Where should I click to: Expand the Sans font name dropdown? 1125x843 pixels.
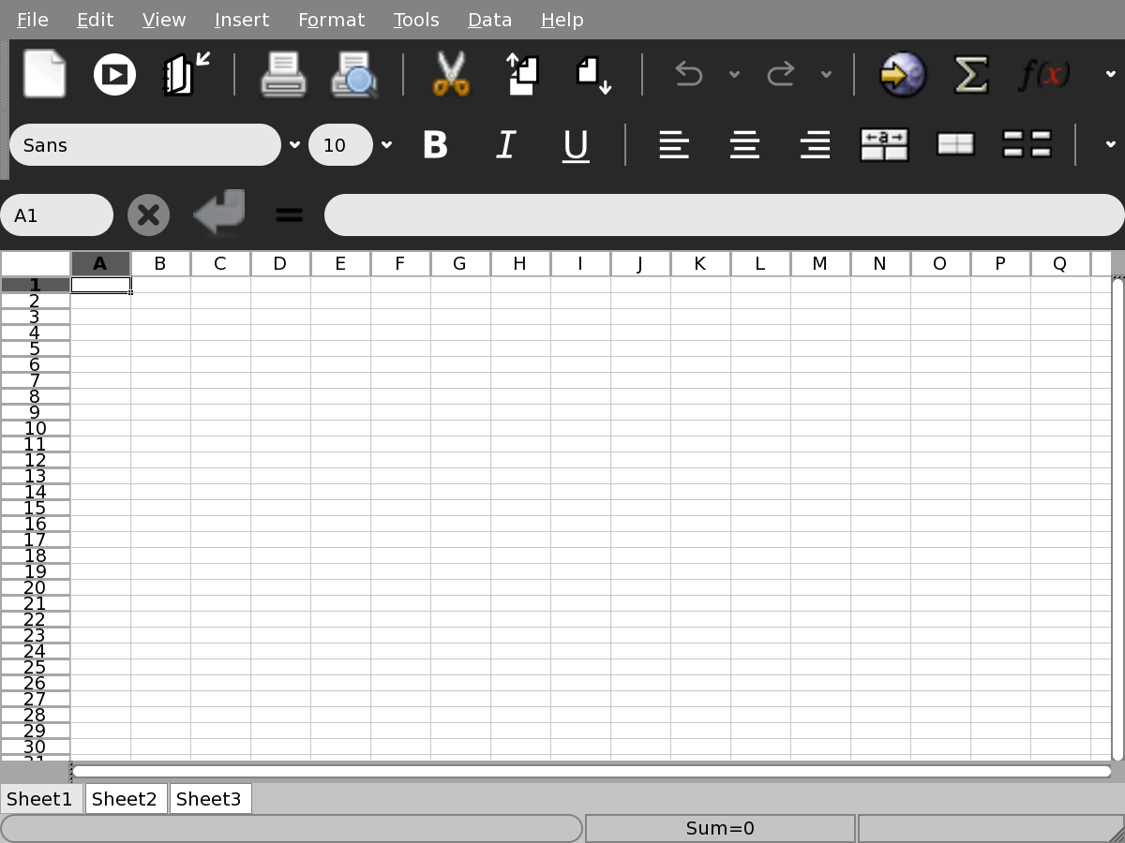294,145
